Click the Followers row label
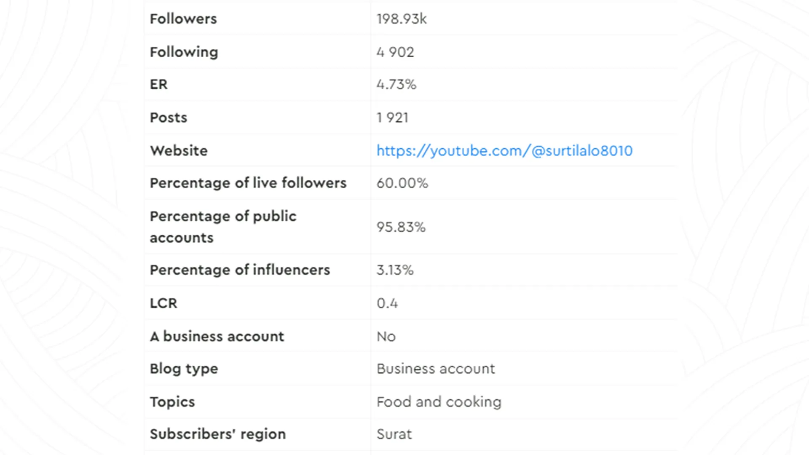This screenshot has width=809, height=455. [183, 19]
